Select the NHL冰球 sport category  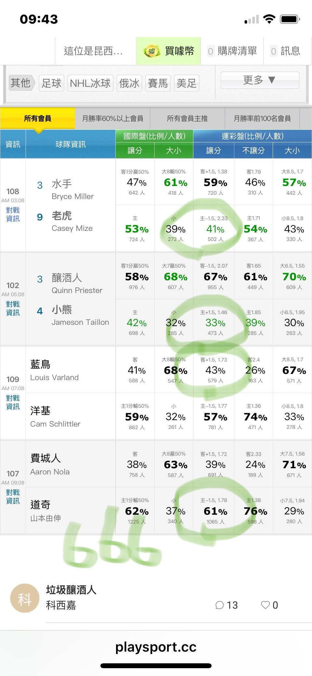point(90,83)
